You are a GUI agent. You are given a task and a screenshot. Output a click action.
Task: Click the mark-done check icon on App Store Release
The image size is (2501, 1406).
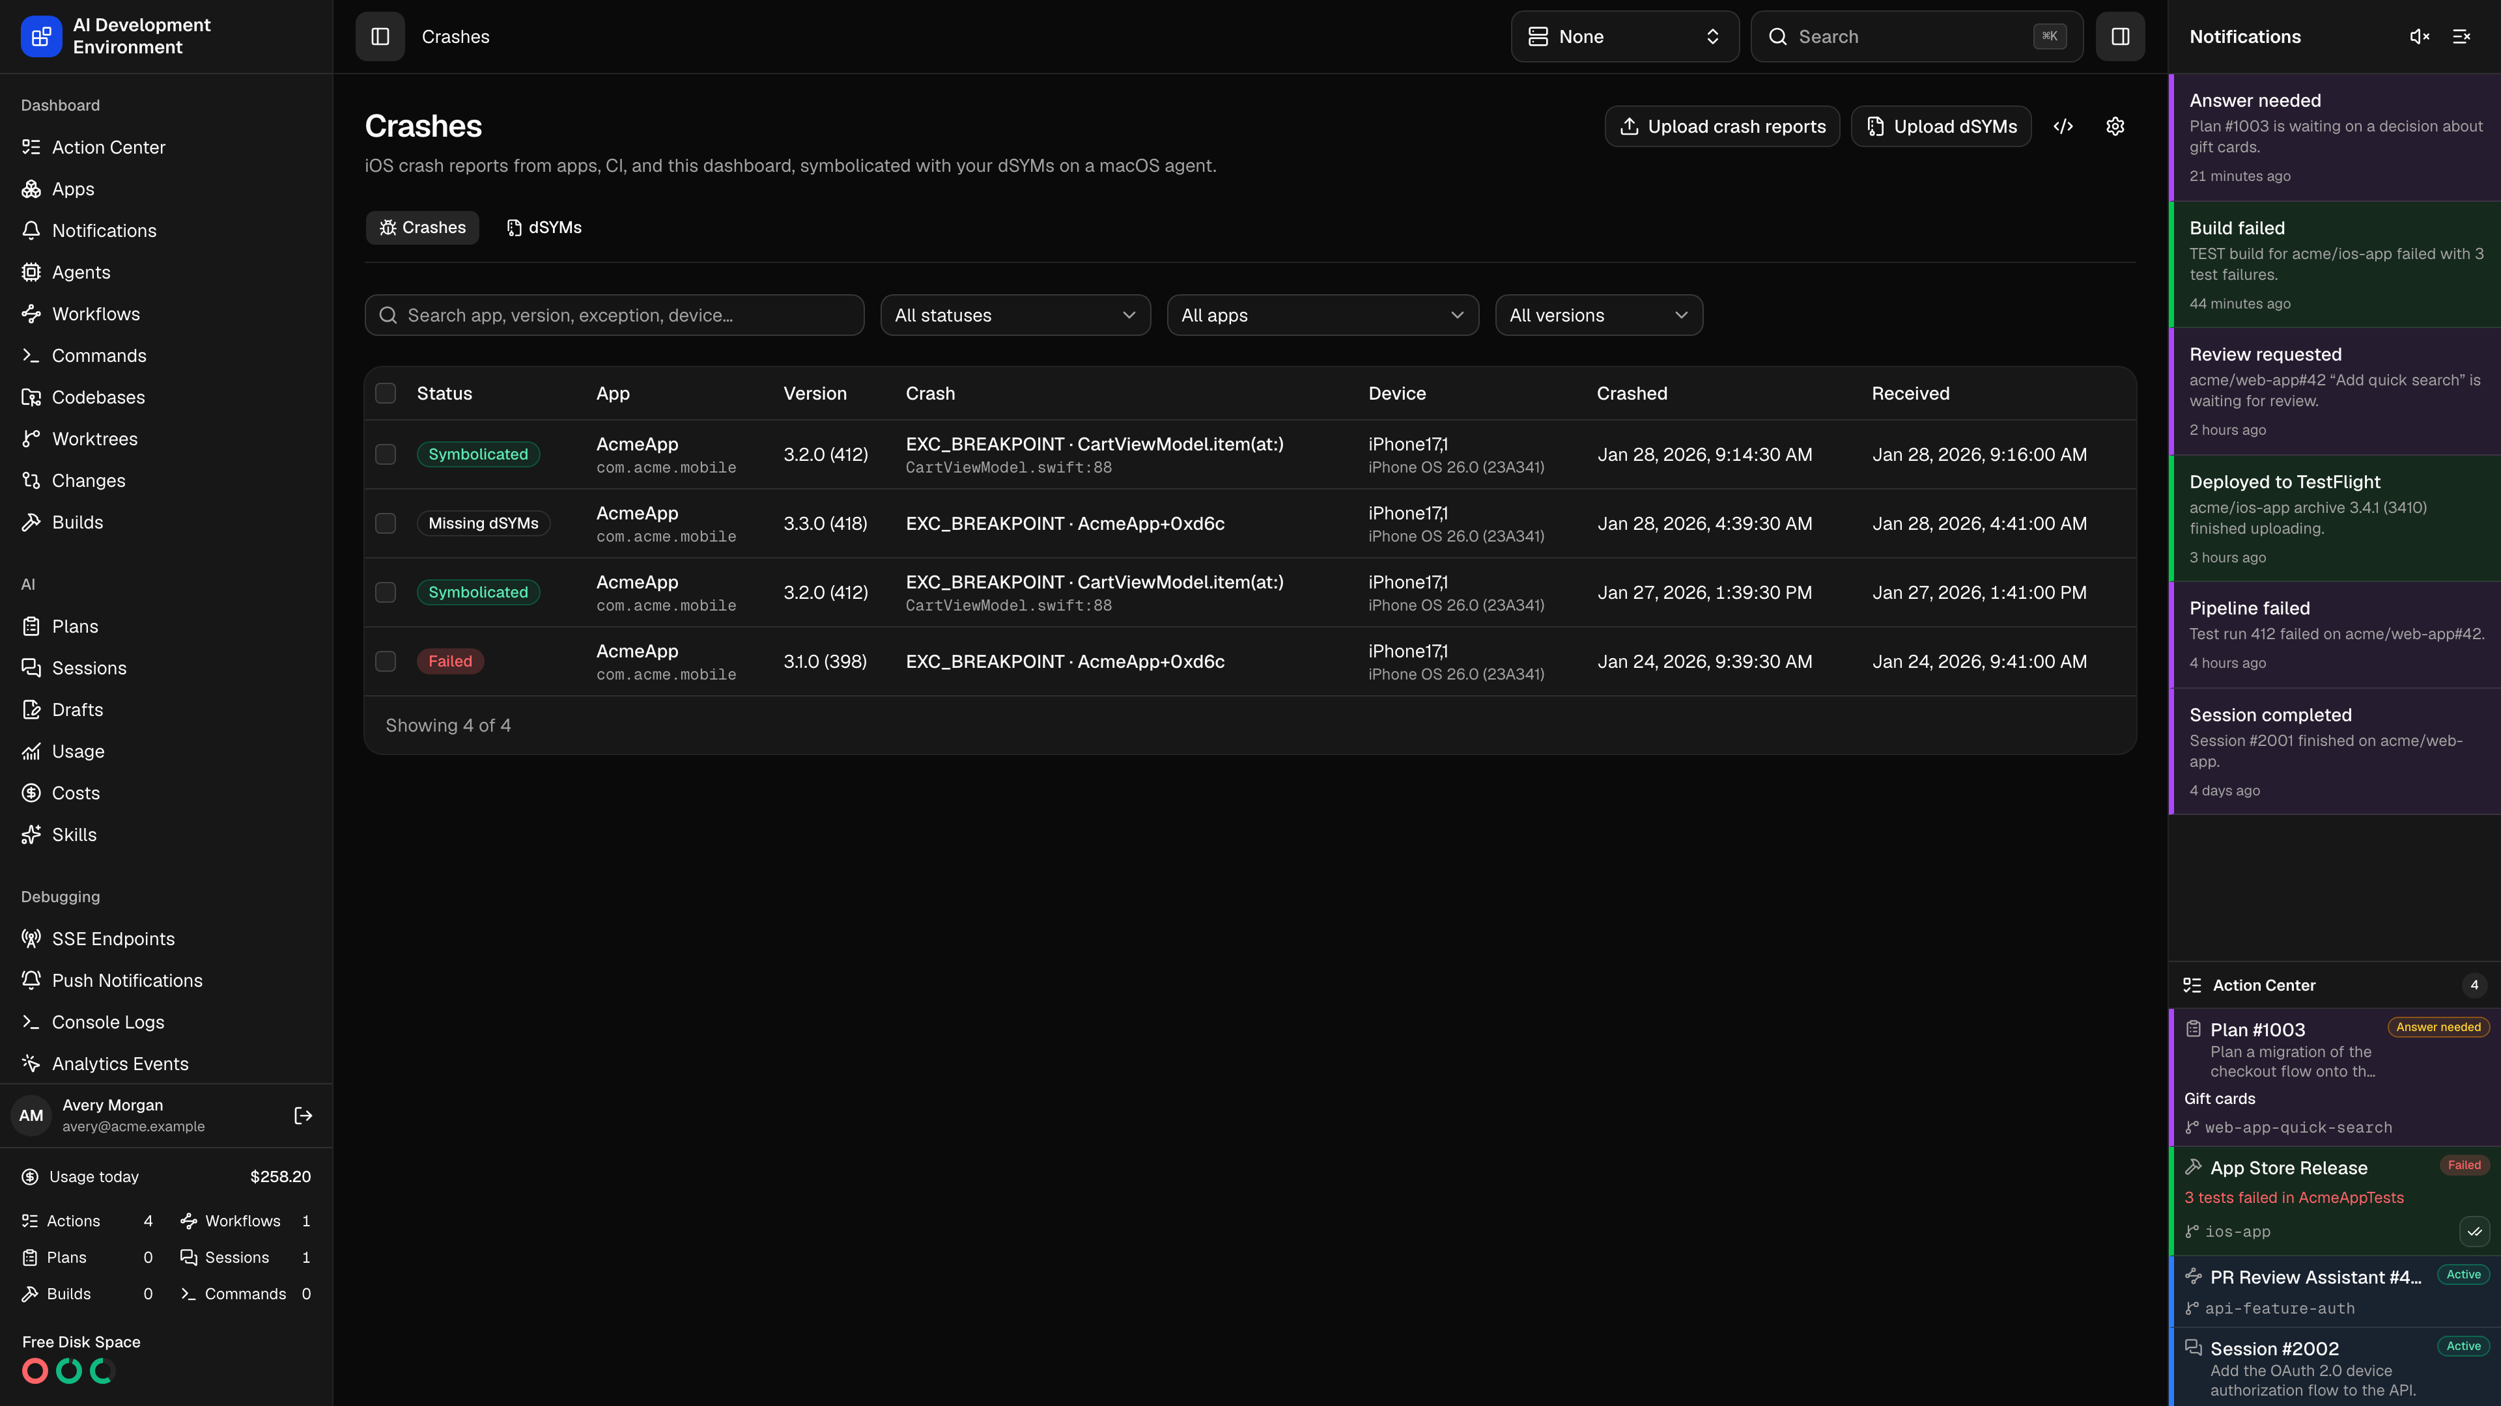coord(2475,1232)
